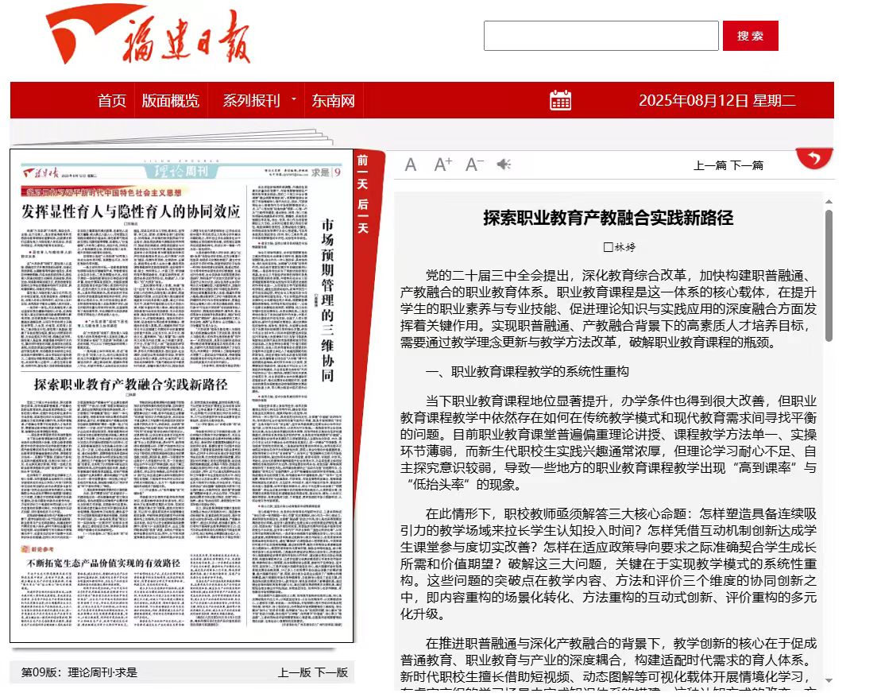Play article audio with speaker icon

(504, 165)
